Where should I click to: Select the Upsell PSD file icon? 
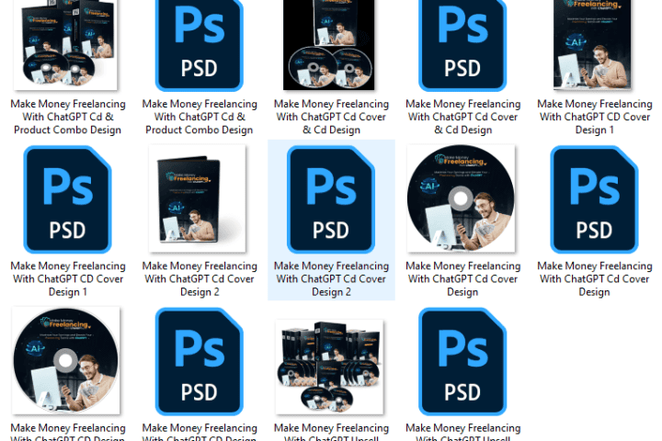[x=462, y=361]
